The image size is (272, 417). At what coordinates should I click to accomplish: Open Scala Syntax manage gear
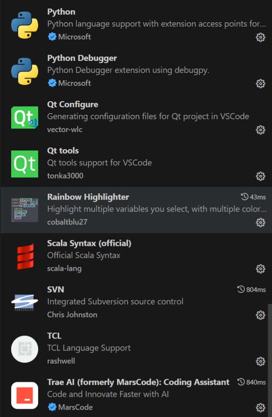(x=260, y=269)
